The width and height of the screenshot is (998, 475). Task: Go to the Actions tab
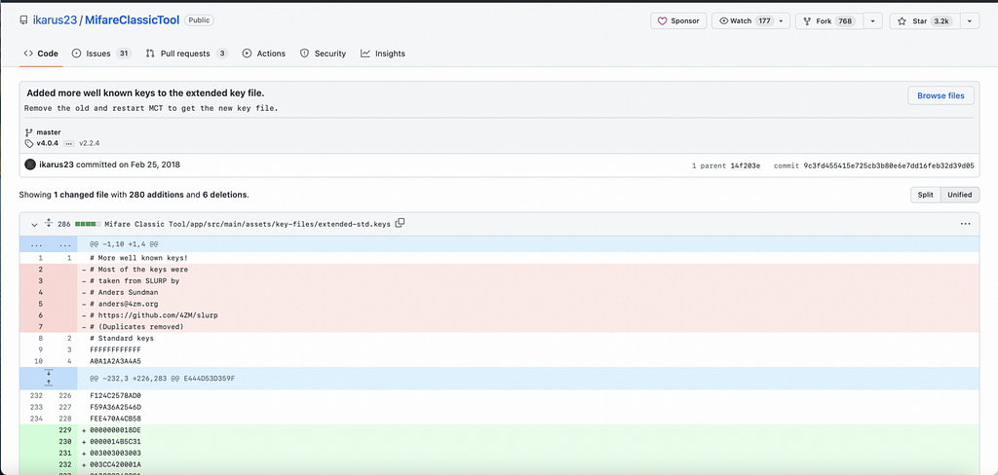point(263,54)
